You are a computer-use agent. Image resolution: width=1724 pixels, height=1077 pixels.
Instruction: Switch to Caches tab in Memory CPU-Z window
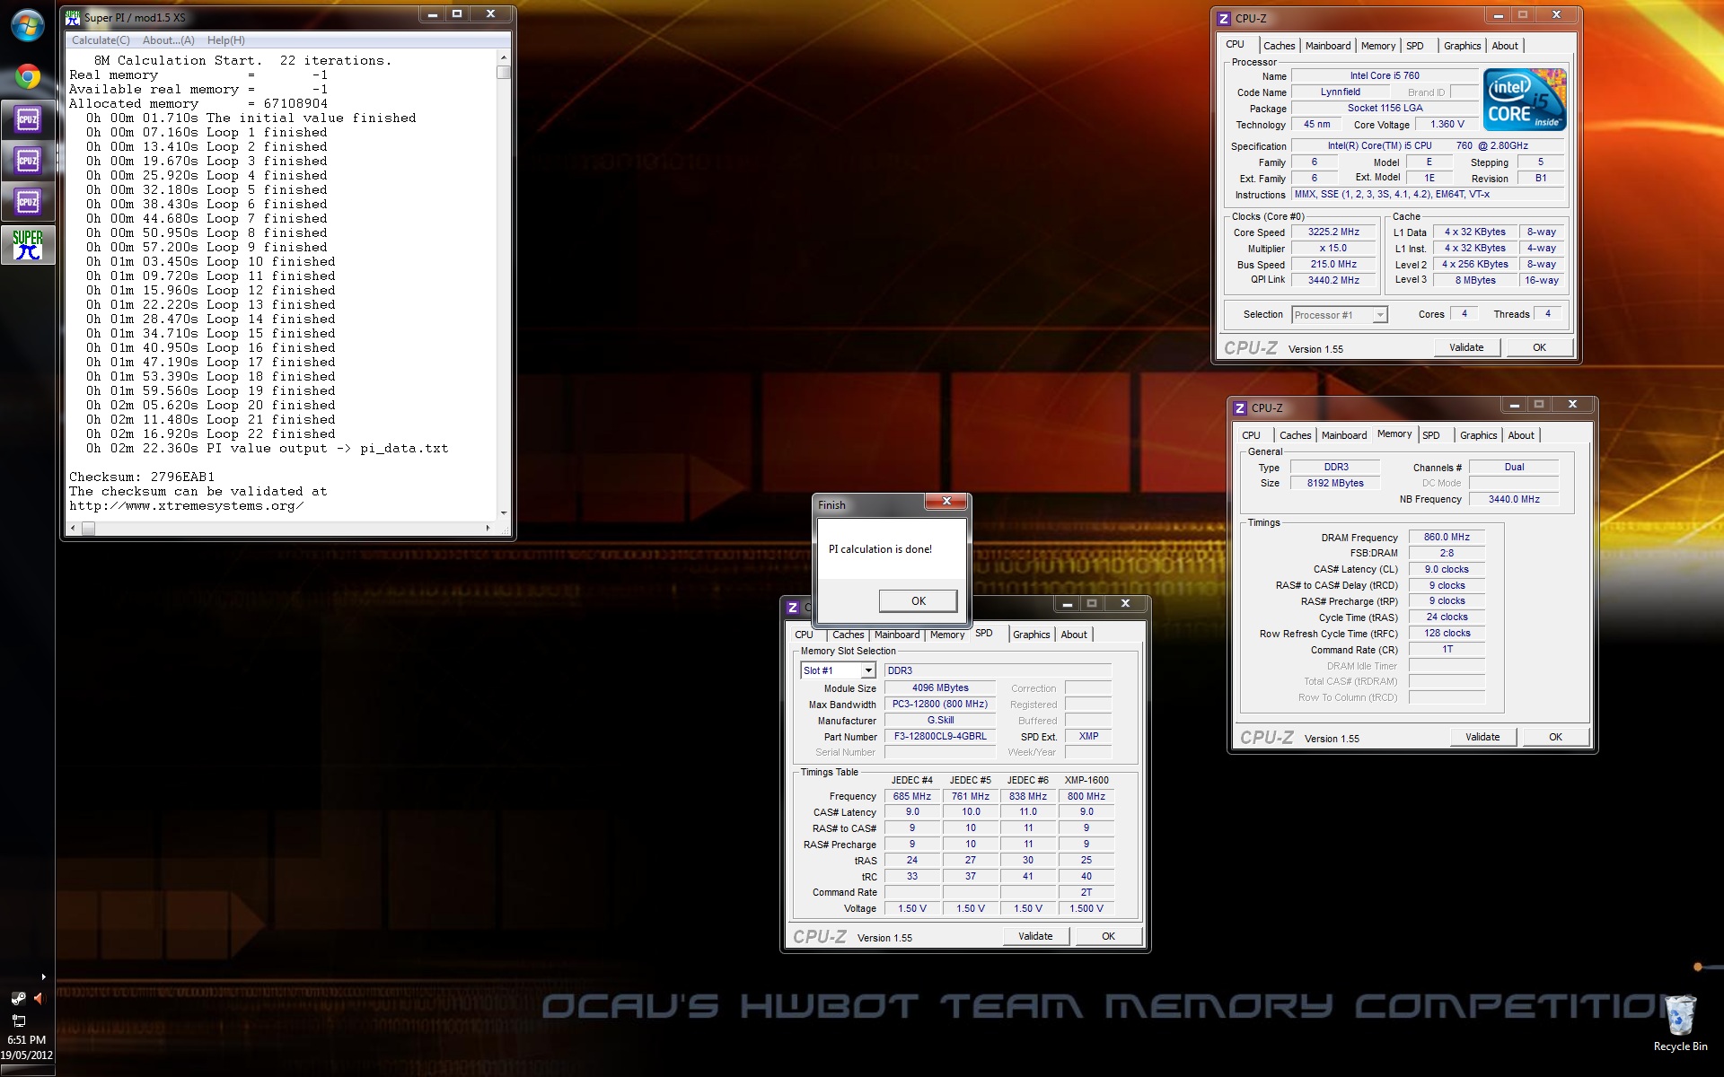[x=1295, y=435]
